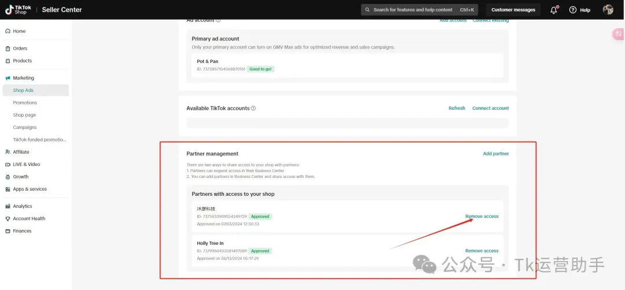Screen dimensions: 625x290
Task: Click info icon beside Available TikTok accounts
Action: tap(253, 108)
